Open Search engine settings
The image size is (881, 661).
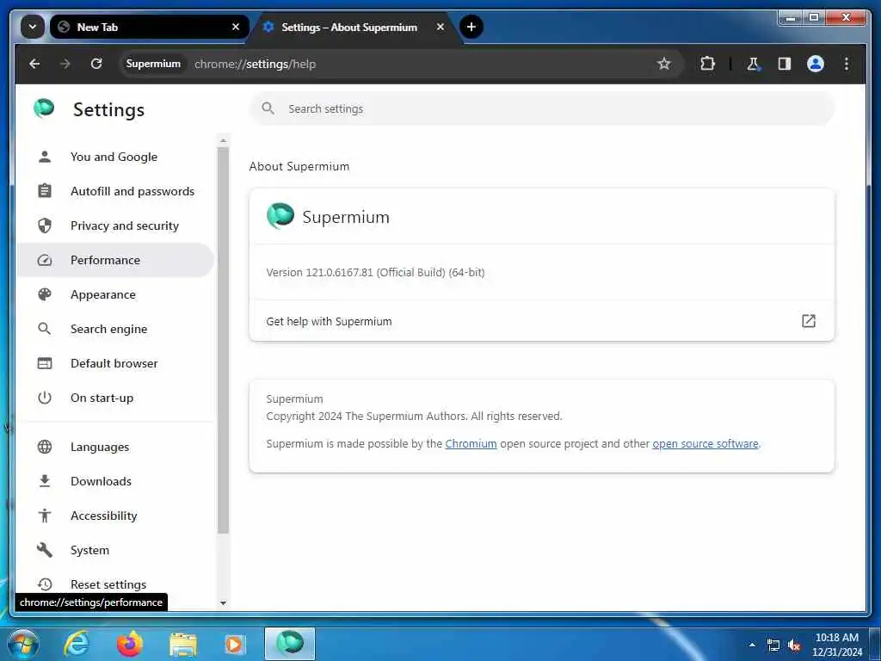pos(114,329)
